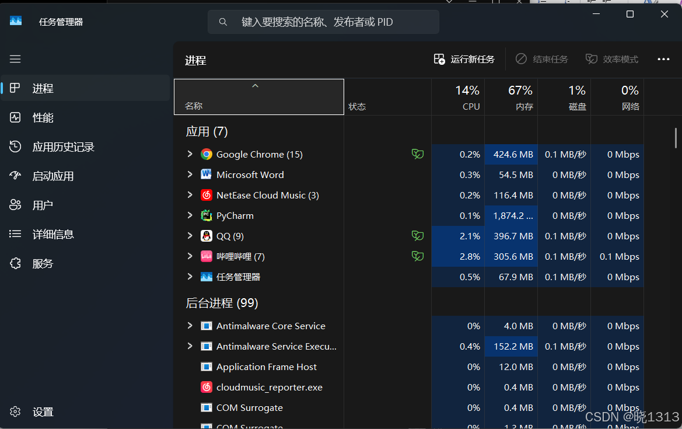Click the 运行新任务 icon
The image size is (682, 429).
[x=439, y=59]
